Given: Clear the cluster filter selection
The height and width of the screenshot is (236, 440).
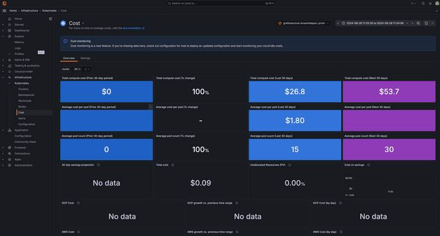Looking at the screenshot, I should coord(86,69).
